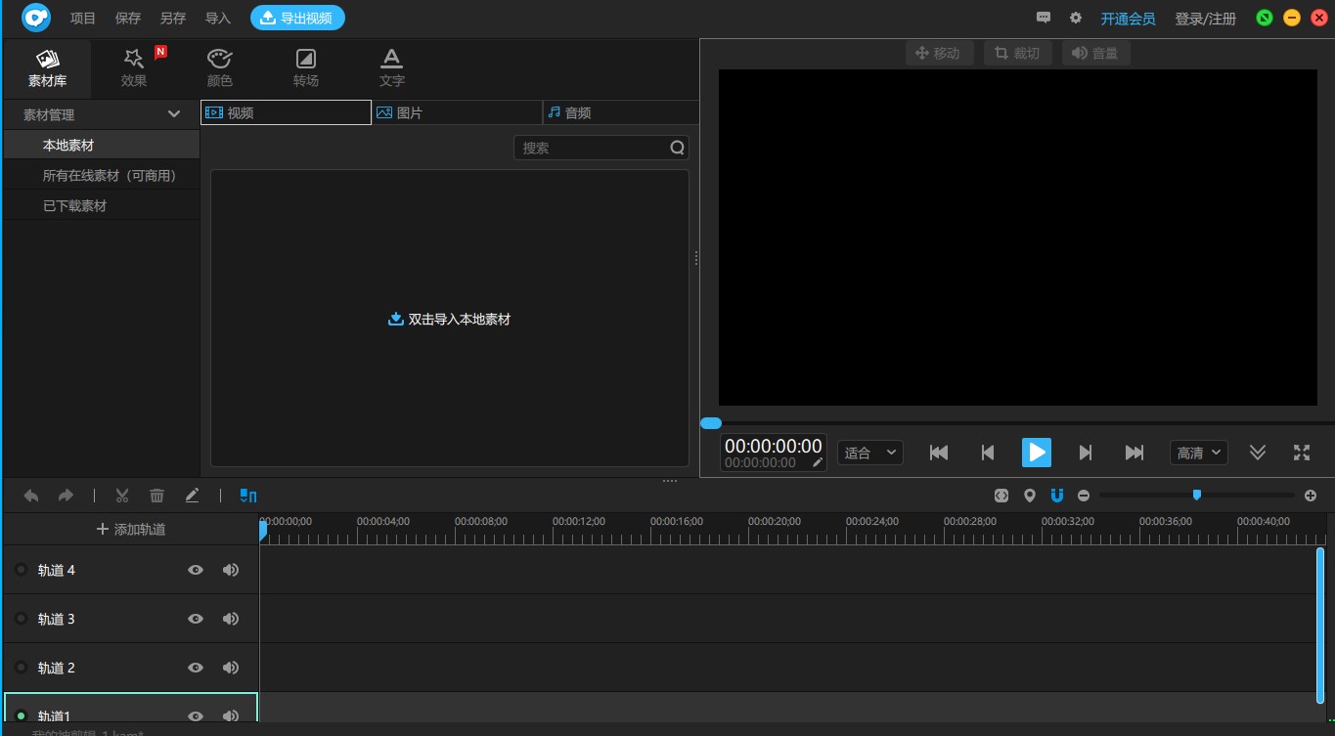
Task: Select the scissors split tool
Action: [x=122, y=496]
